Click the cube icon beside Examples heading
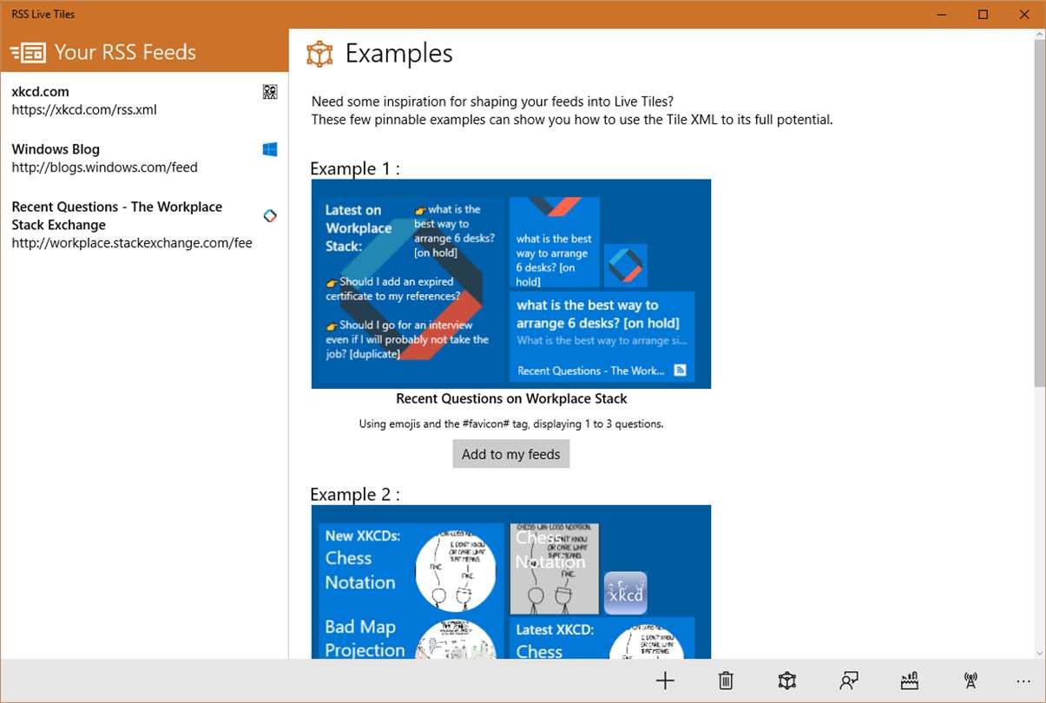Screen dimensions: 1046x703 click(x=319, y=54)
